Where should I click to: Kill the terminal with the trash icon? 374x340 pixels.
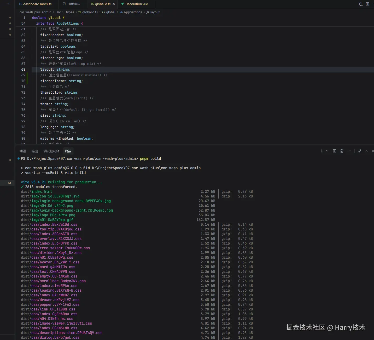(x=342, y=151)
